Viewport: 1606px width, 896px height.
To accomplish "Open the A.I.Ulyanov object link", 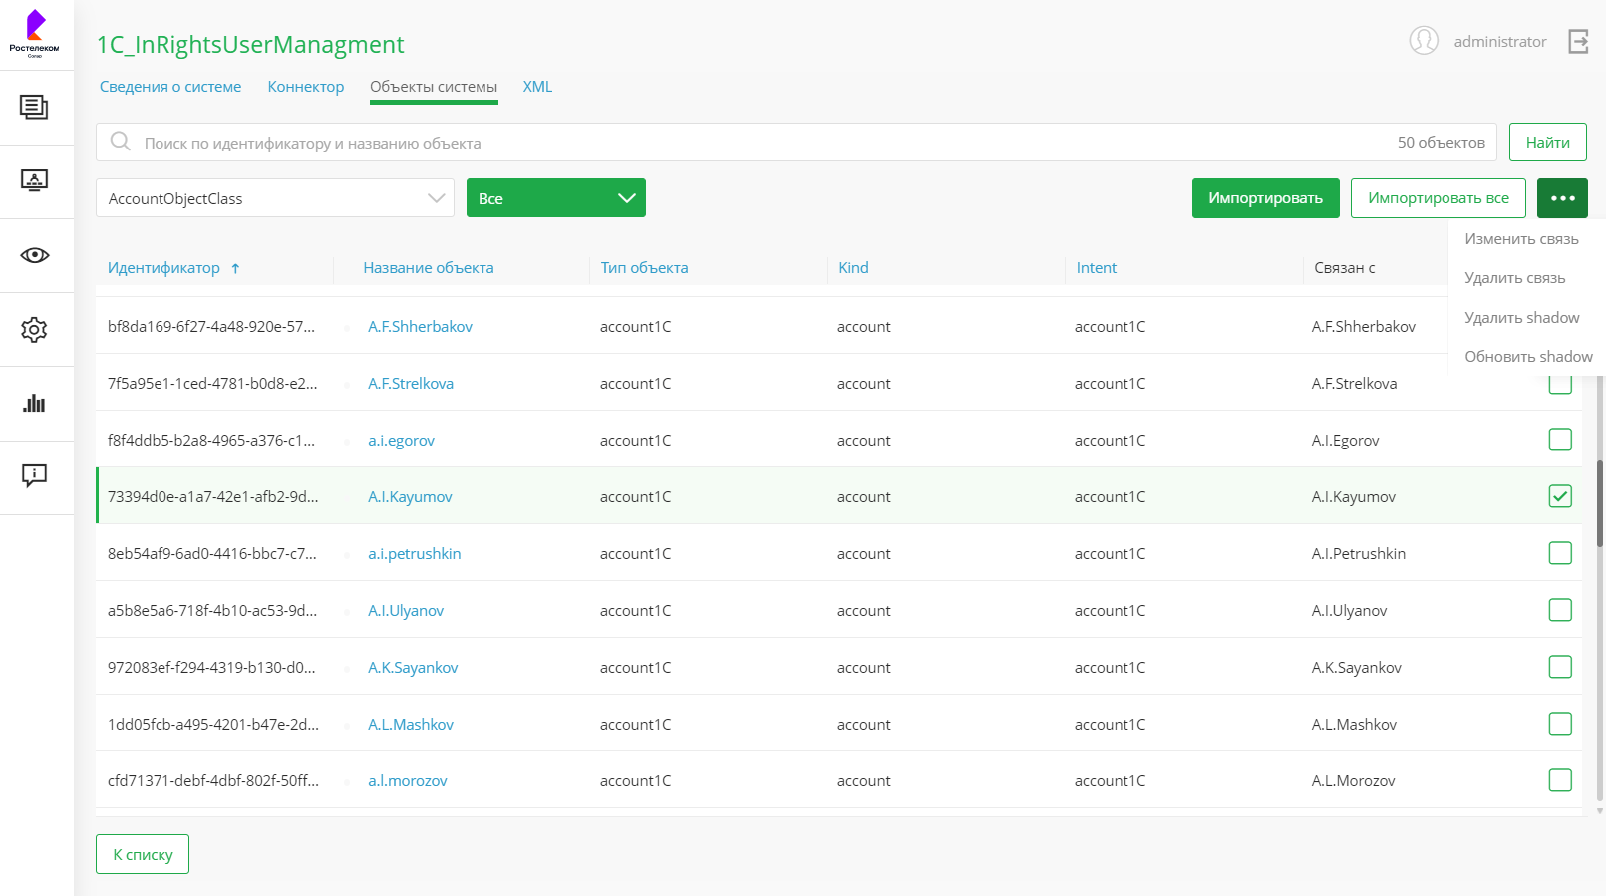I will pyautogui.click(x=406, y=611).
